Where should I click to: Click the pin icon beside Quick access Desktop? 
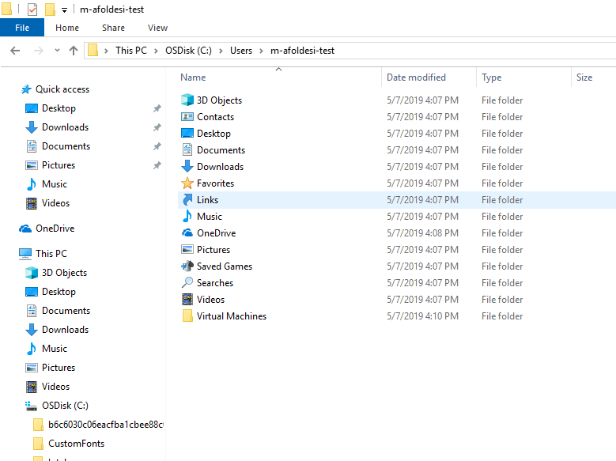(x=157, y=108)
